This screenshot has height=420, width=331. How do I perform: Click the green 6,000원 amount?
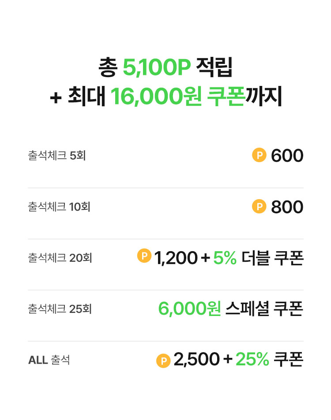(189, 309)
